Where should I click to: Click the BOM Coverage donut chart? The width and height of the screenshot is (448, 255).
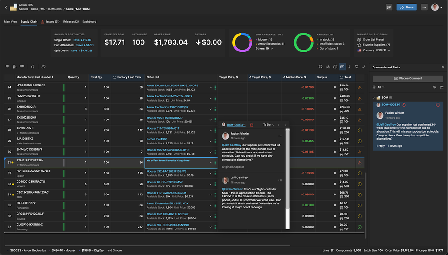click(242, 42)
